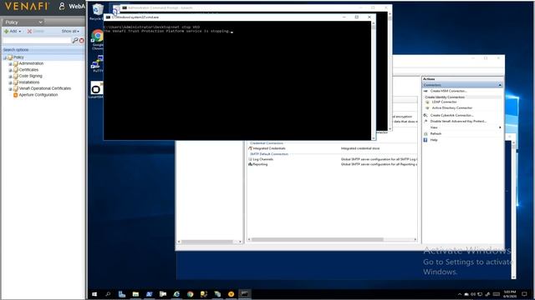Image resolution: width=535 pixels, height=300 pixels.
Task: Click the volume icon in system tray
Action: click(x=473, y=294)
